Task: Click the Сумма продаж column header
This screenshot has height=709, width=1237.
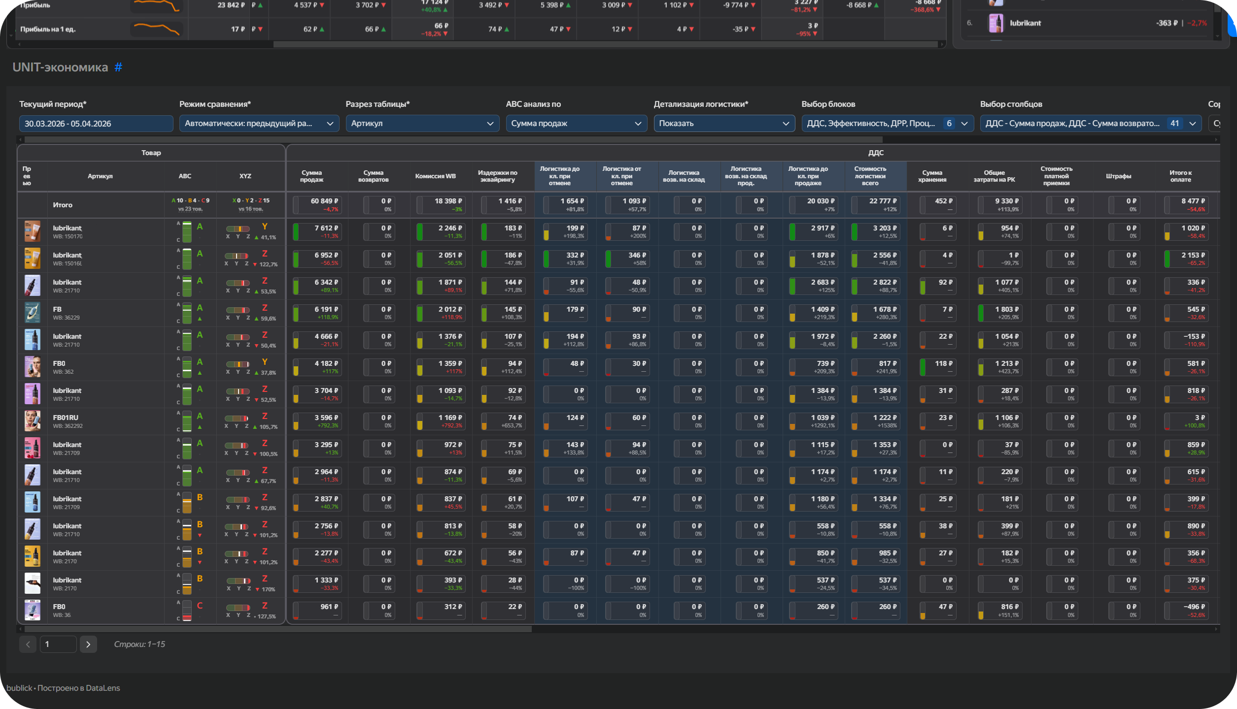Action: (x=311, y=176)
